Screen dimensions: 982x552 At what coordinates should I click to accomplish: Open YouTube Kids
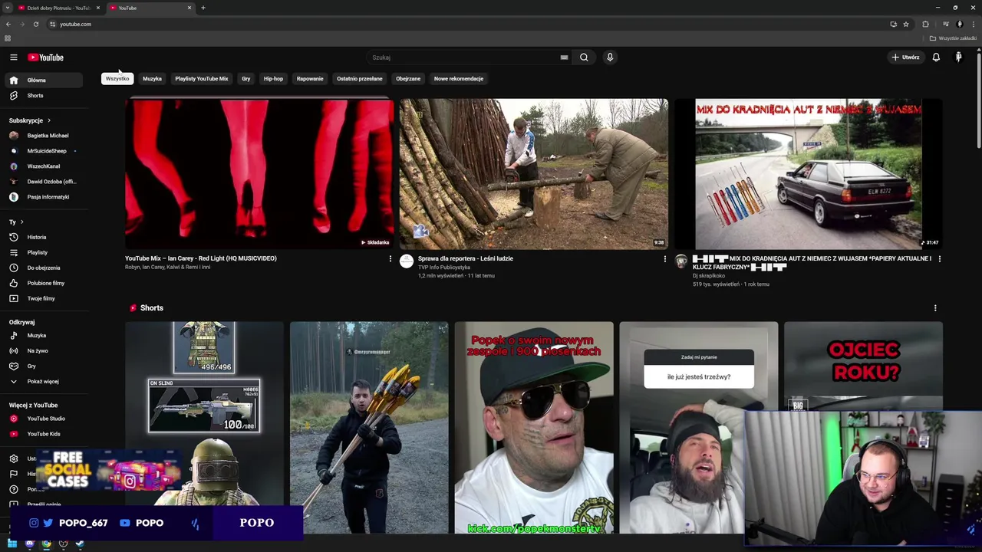click(43, 434)
